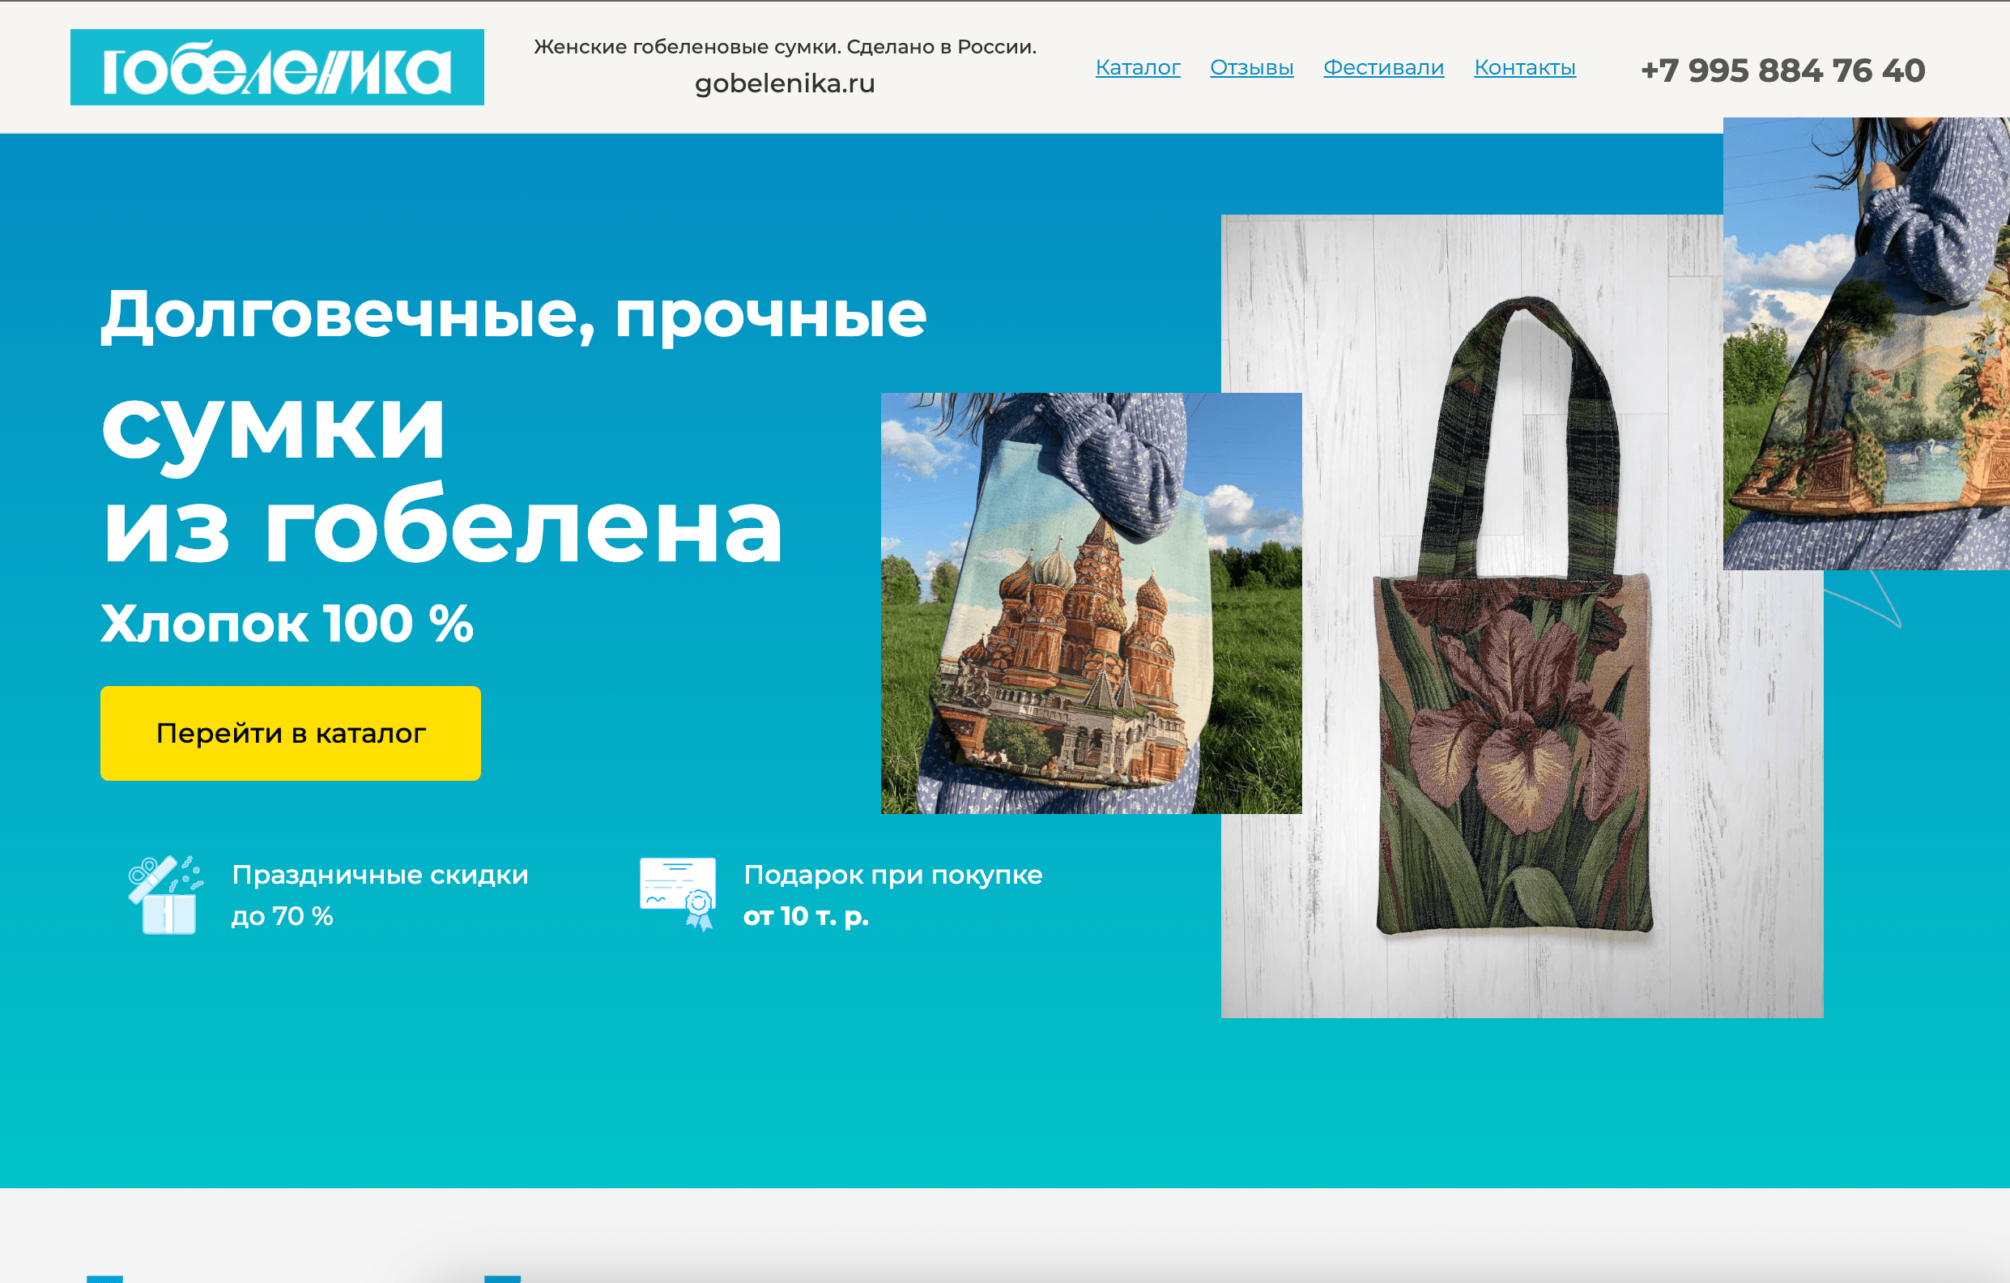The width and height of the screenshot is (2010, 1283).
Task: Open the Отзывы menu link
Action: pos(1251,66)
